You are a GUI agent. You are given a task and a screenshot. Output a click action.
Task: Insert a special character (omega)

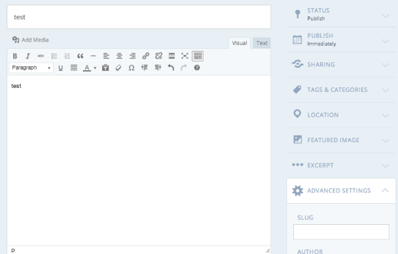coord(131,68)
